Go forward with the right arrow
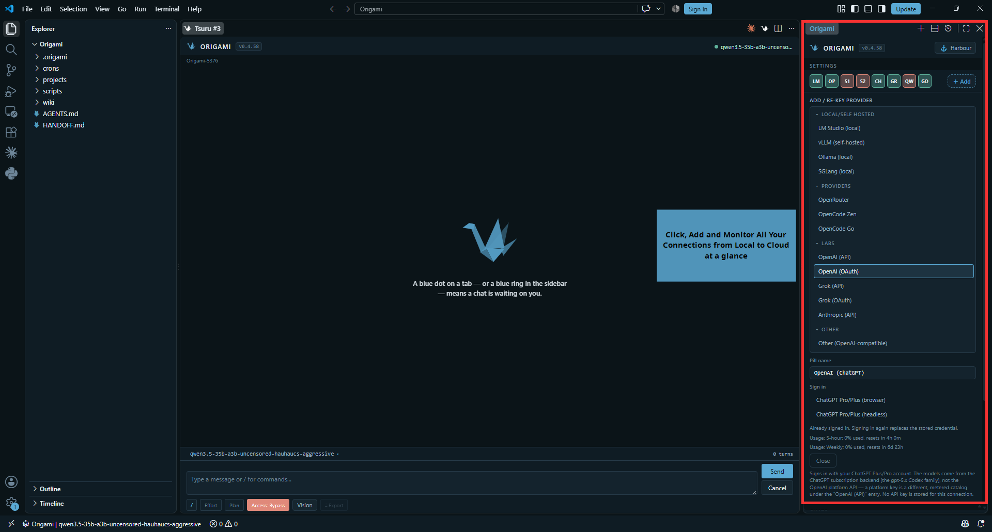This screenshot has width=992, height=532. 347,9
